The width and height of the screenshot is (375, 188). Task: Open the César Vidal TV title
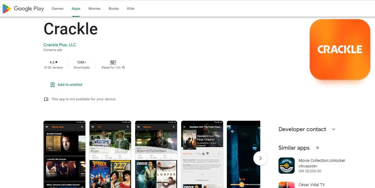point(312,185)
